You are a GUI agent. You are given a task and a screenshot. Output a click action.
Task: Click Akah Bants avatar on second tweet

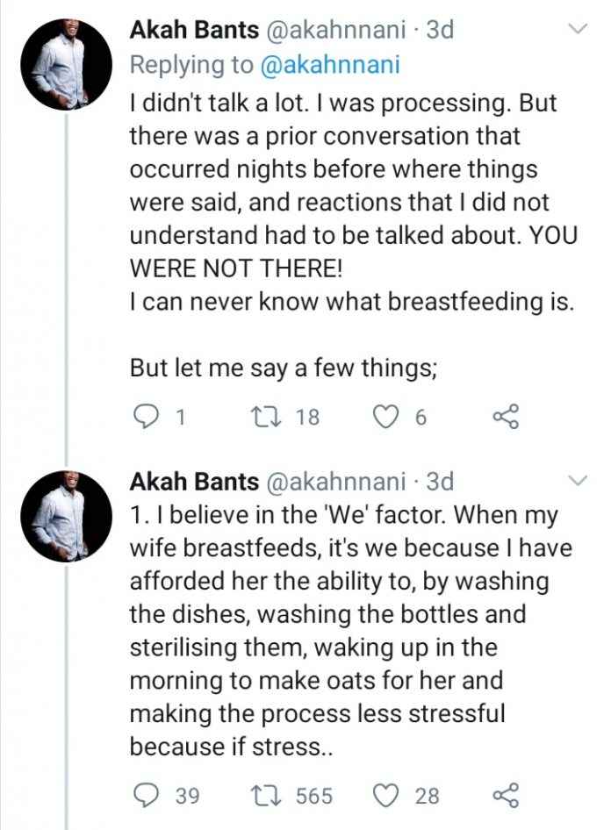[x=67, y=516]
